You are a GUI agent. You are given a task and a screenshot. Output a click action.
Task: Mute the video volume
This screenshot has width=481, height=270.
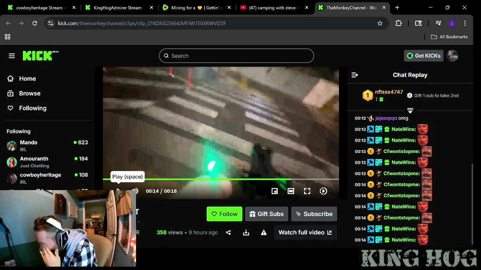click(x=135, y=191)
